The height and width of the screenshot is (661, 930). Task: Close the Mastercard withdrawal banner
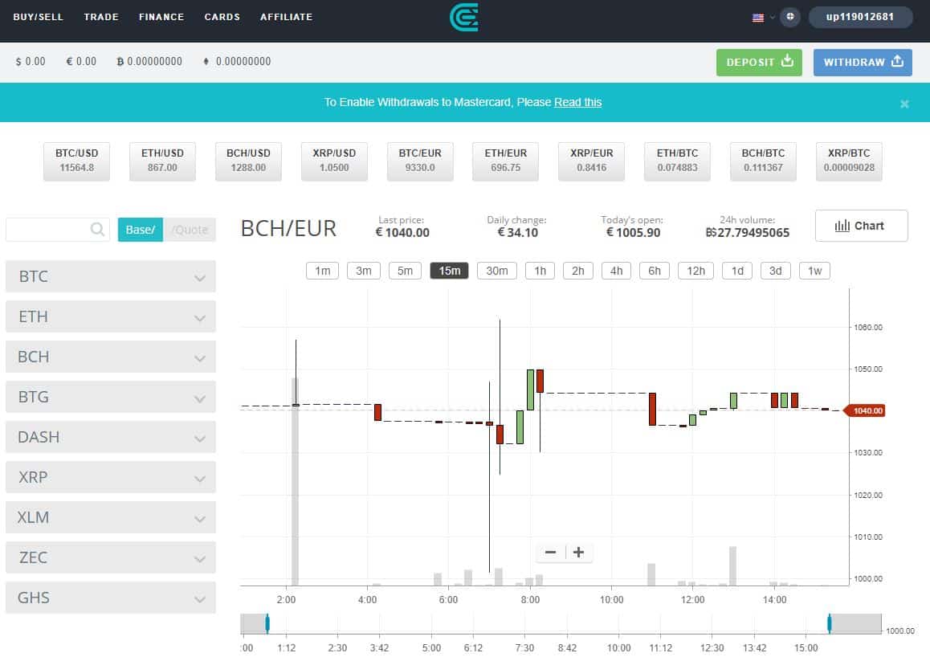[x=904, y=104]
